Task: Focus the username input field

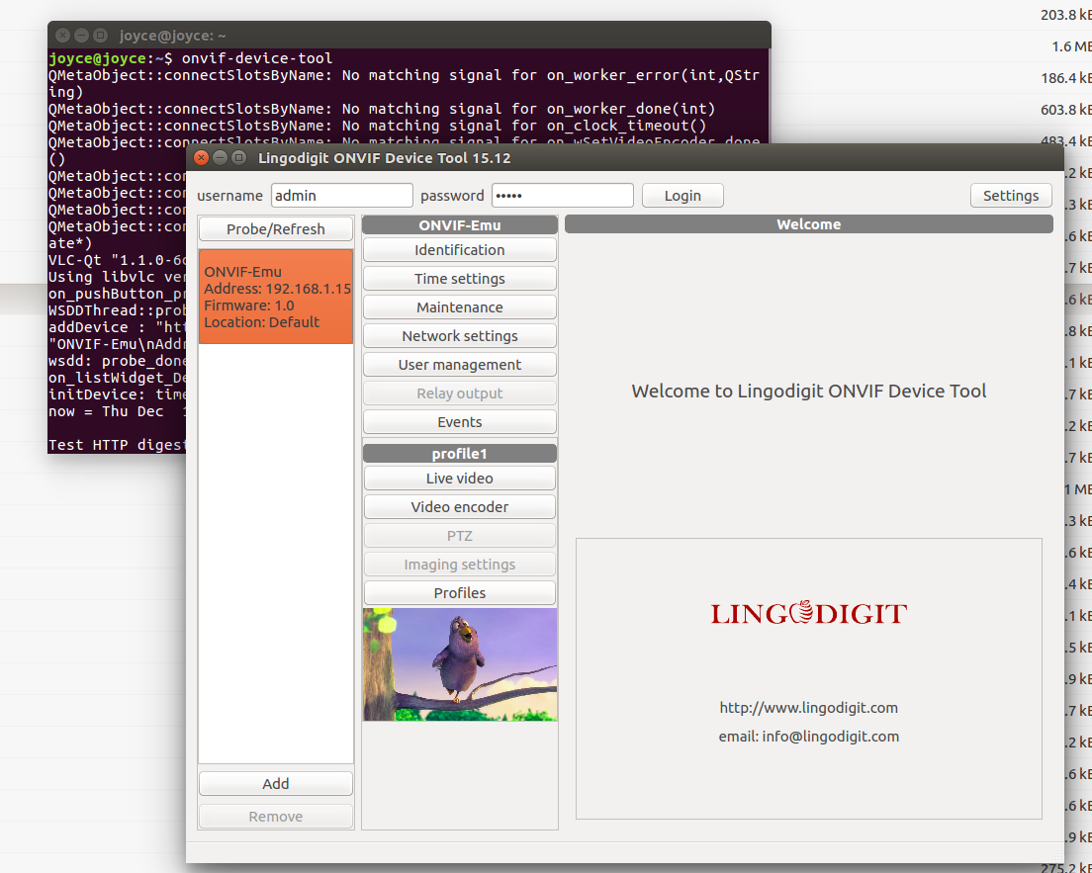Action: 342,196
